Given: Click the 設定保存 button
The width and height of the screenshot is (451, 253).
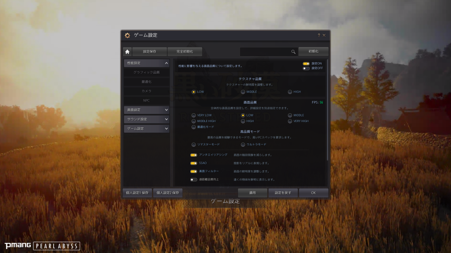Looking at the screenshot, I should tap(150, 52).
